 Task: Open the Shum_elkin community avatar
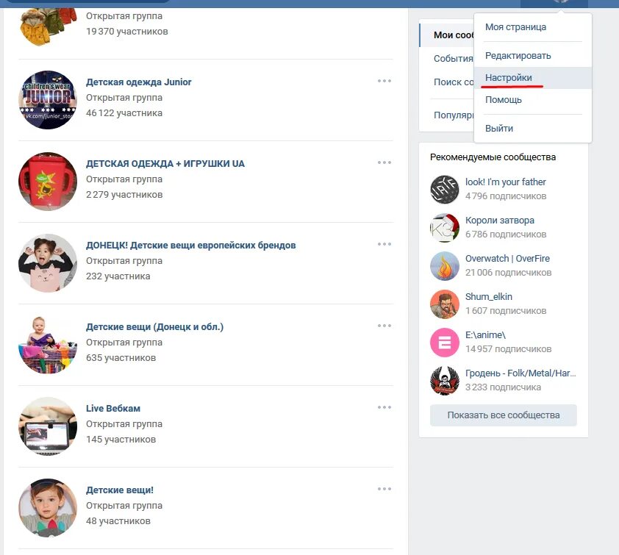(445, 304)
